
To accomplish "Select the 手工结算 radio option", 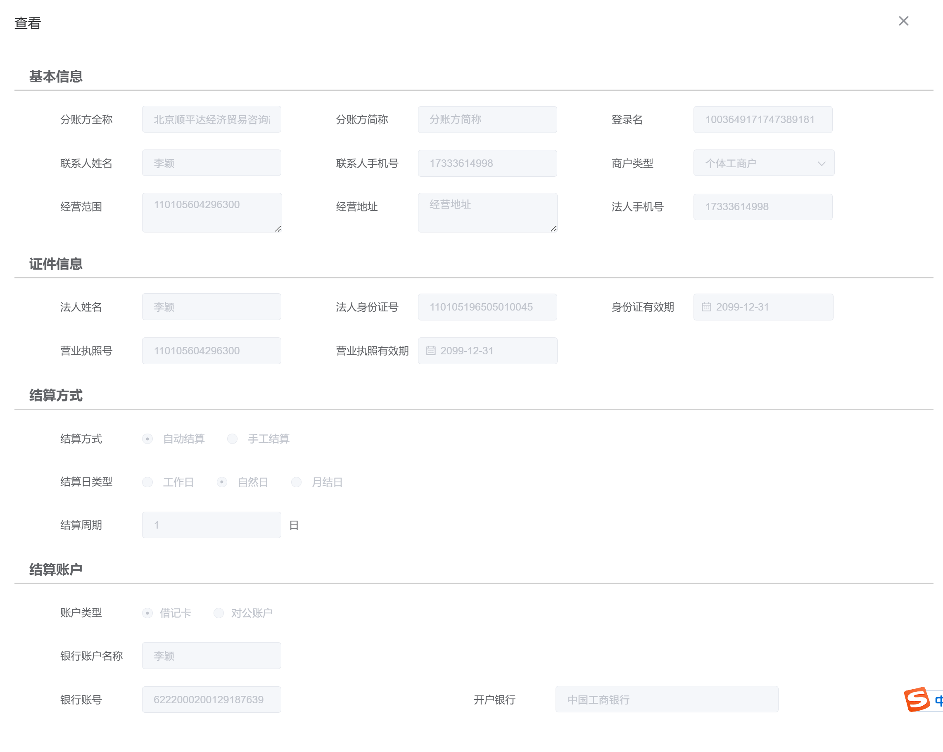I will pyautogui.click(x=232, y=439).
